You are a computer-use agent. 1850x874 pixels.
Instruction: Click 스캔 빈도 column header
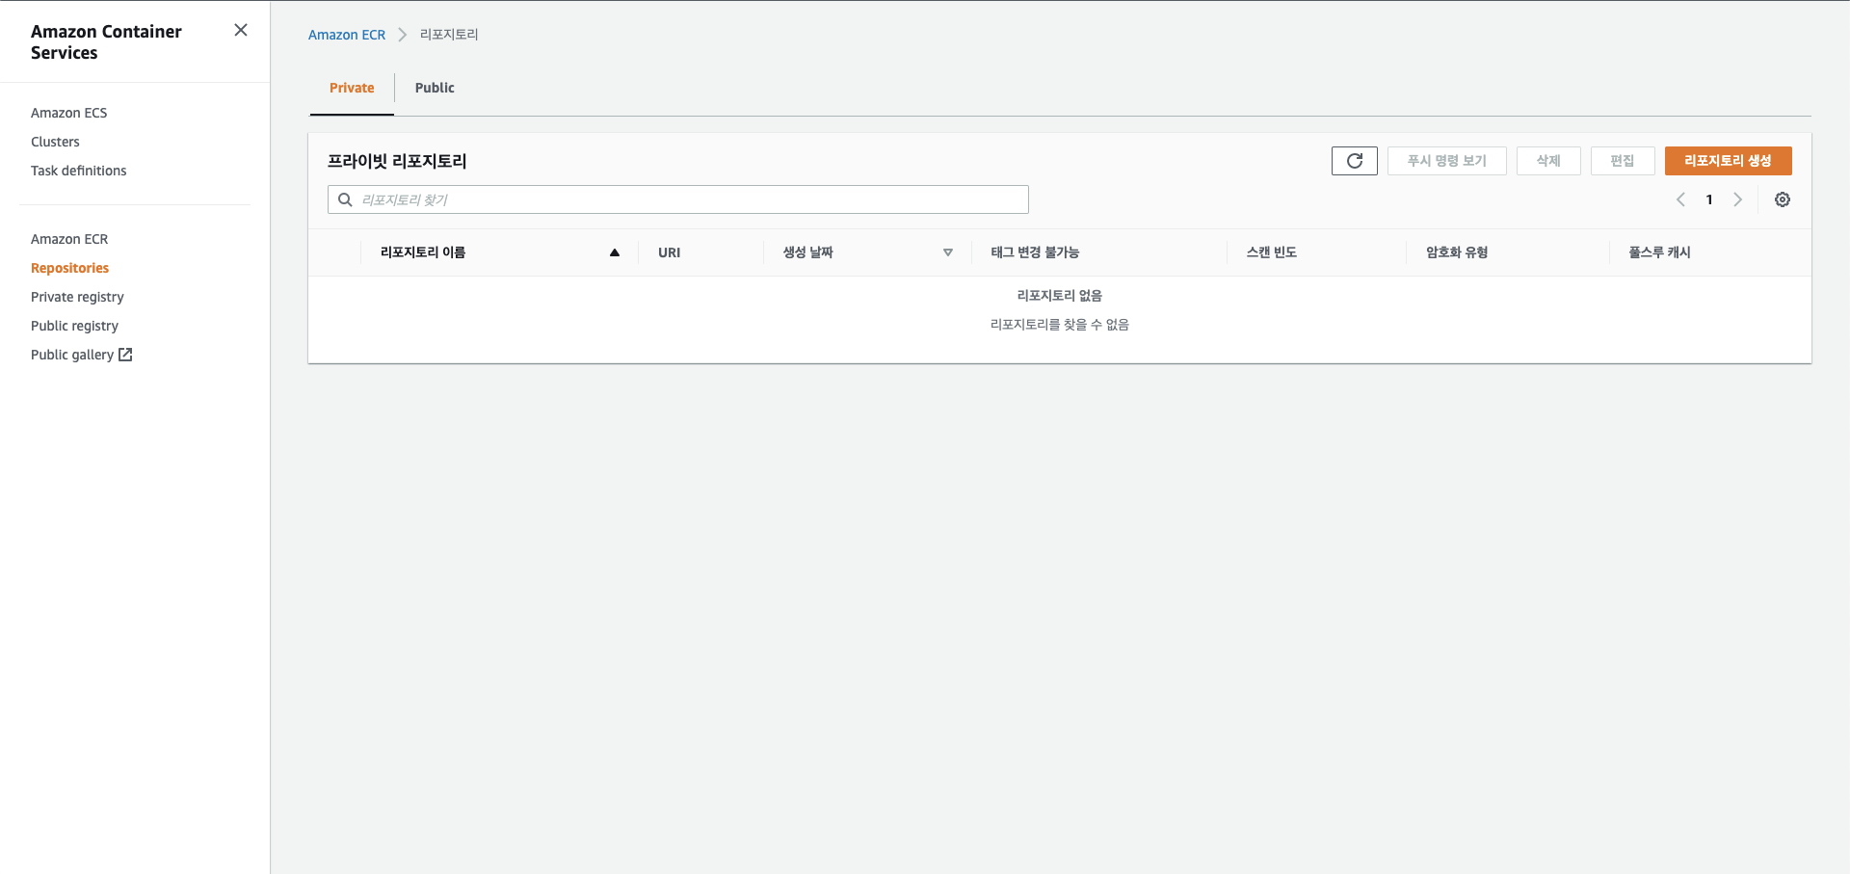(1271, 252)
